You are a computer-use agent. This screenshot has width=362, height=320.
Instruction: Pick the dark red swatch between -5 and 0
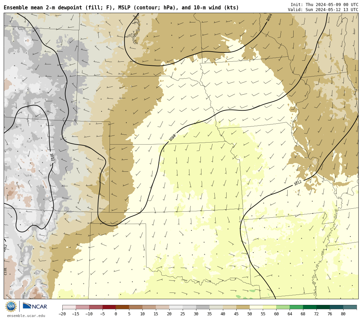point(109,307)
